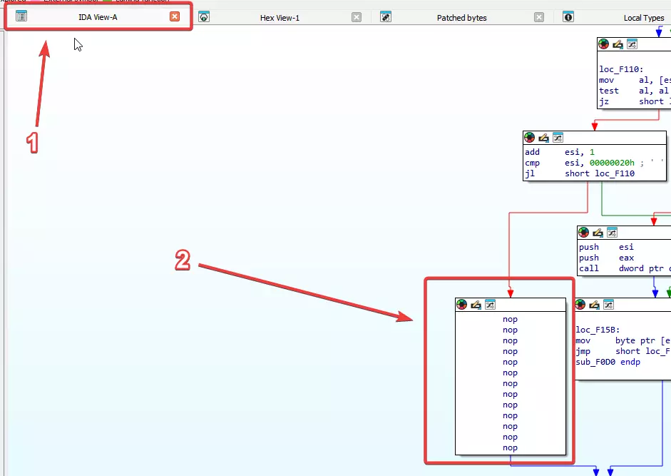Select the 'jz short' instruction line
This screenshot has height=476, width=671.
pyautogui.click(x=635, y=101)
